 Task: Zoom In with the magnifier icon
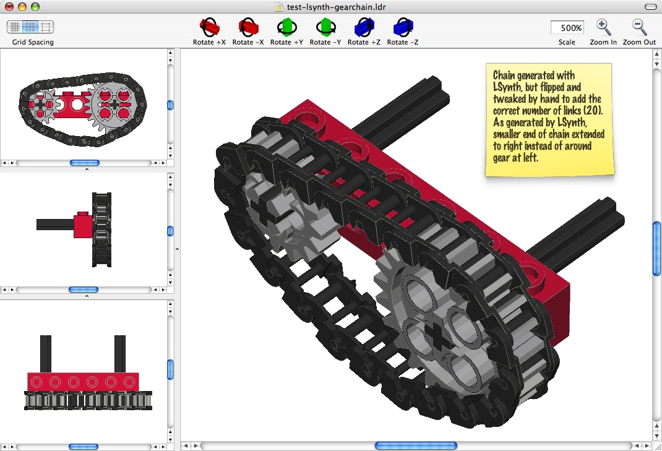603,27
